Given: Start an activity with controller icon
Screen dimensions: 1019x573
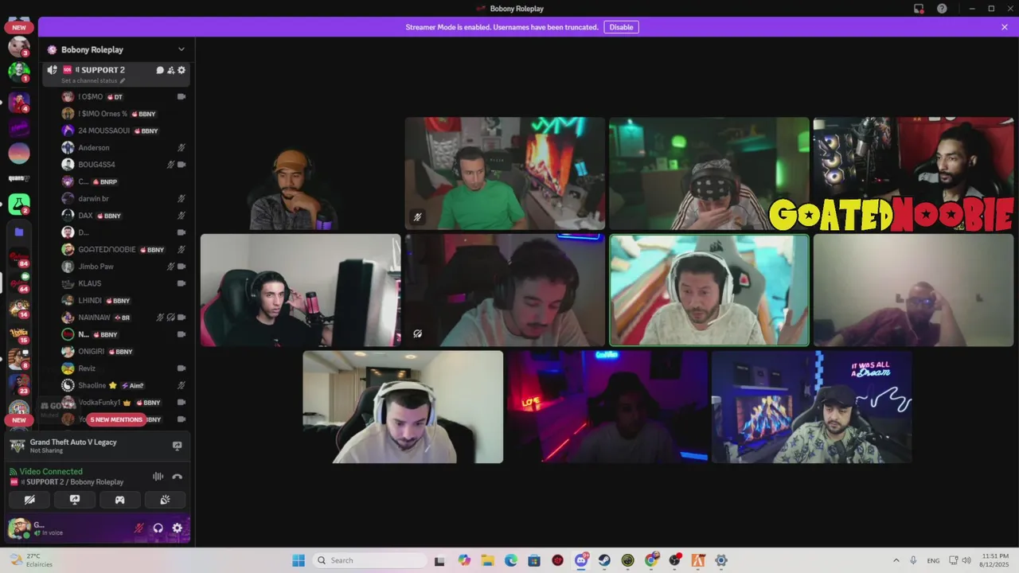Looking at the screenshot, I should point(119,500).
